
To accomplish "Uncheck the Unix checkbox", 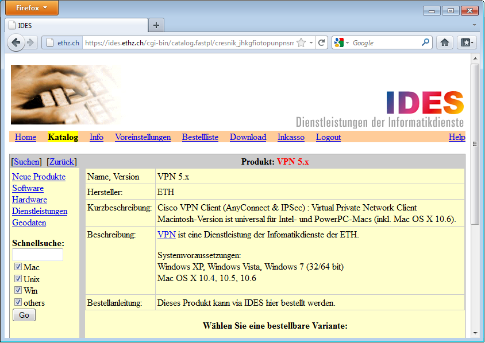I will click(x=18, y=279).
